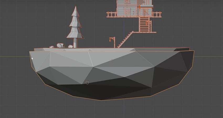
Task: Select the small rock nearest the island's left edge
Action: [52, 47]
